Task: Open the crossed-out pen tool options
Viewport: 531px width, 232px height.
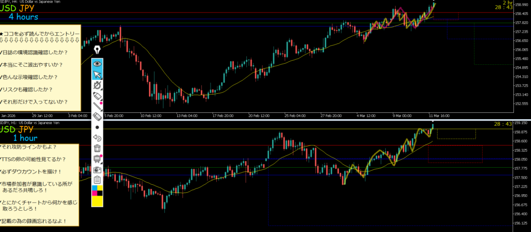Action: [97, 86]
